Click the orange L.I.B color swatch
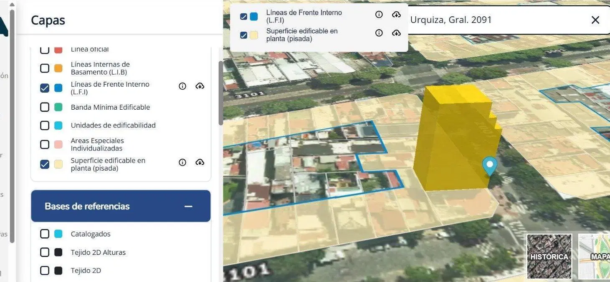The height and width of the screenshot is (282, 610). tap(58, 68)
